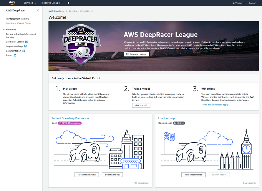
Task: Close the AWS DeepRacer sidebar
Action: click(38, 10)
